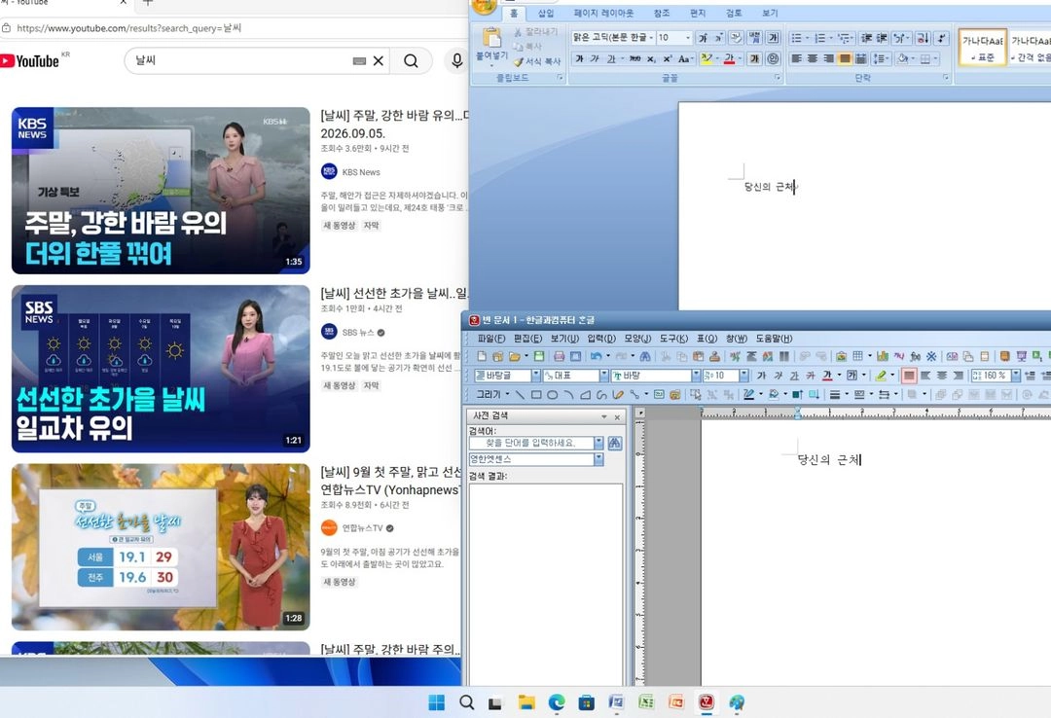This screenshot has height=718, width=1051.
Task: Open Word's 참조 ribbon tab
Action: 662,14
